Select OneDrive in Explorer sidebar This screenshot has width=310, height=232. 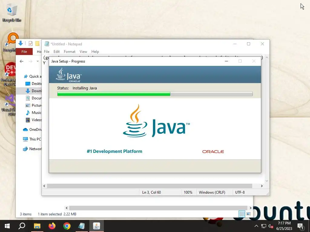coord(32,130)
